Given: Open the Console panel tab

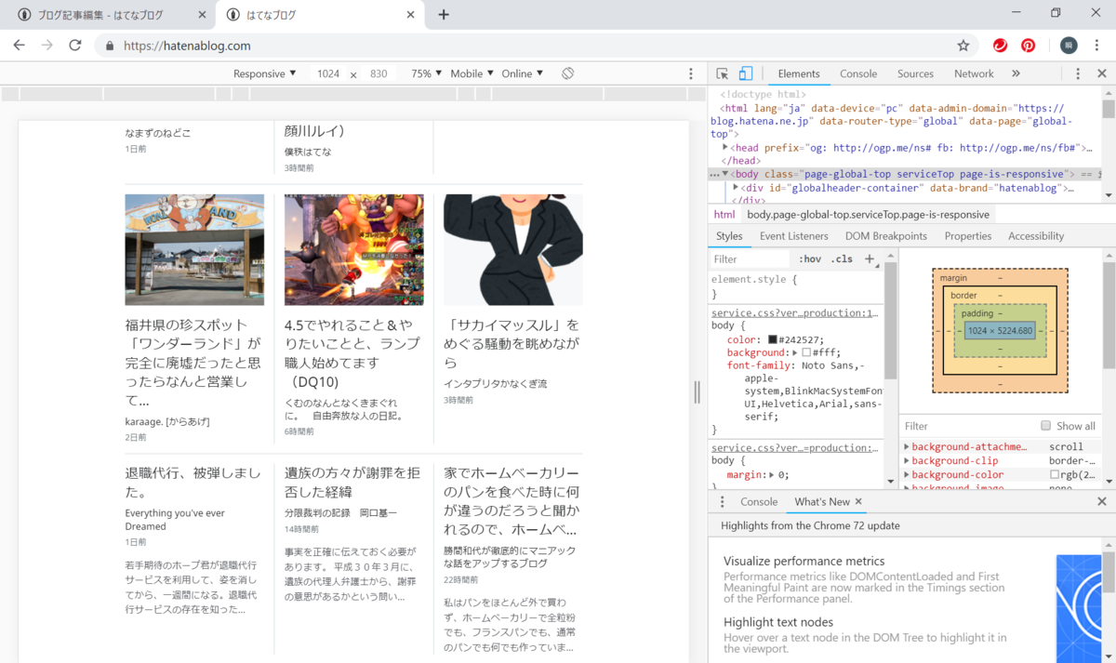Looking at the screenshot, I should 858,73.
